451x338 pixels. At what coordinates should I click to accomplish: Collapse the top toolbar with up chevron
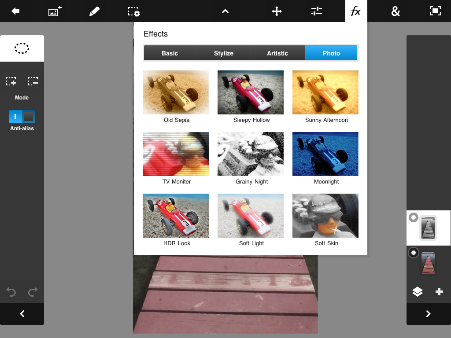pyautogui.click(x=225, y=11)
